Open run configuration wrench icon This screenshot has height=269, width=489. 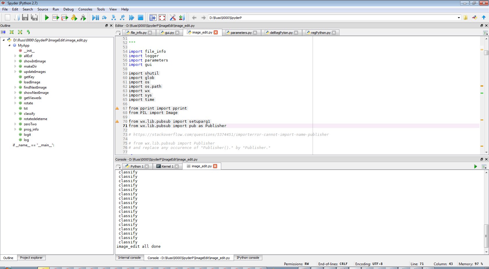click(x=83, y=17)
